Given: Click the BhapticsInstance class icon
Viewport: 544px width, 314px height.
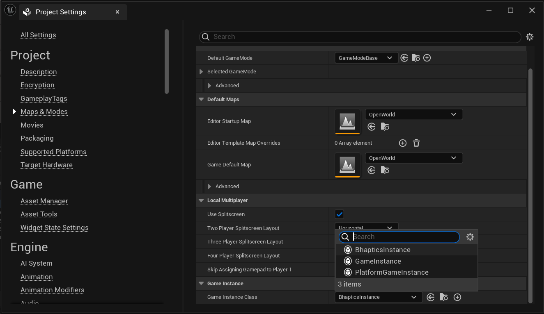Looking at the screenshot, I should coord(348,250).
